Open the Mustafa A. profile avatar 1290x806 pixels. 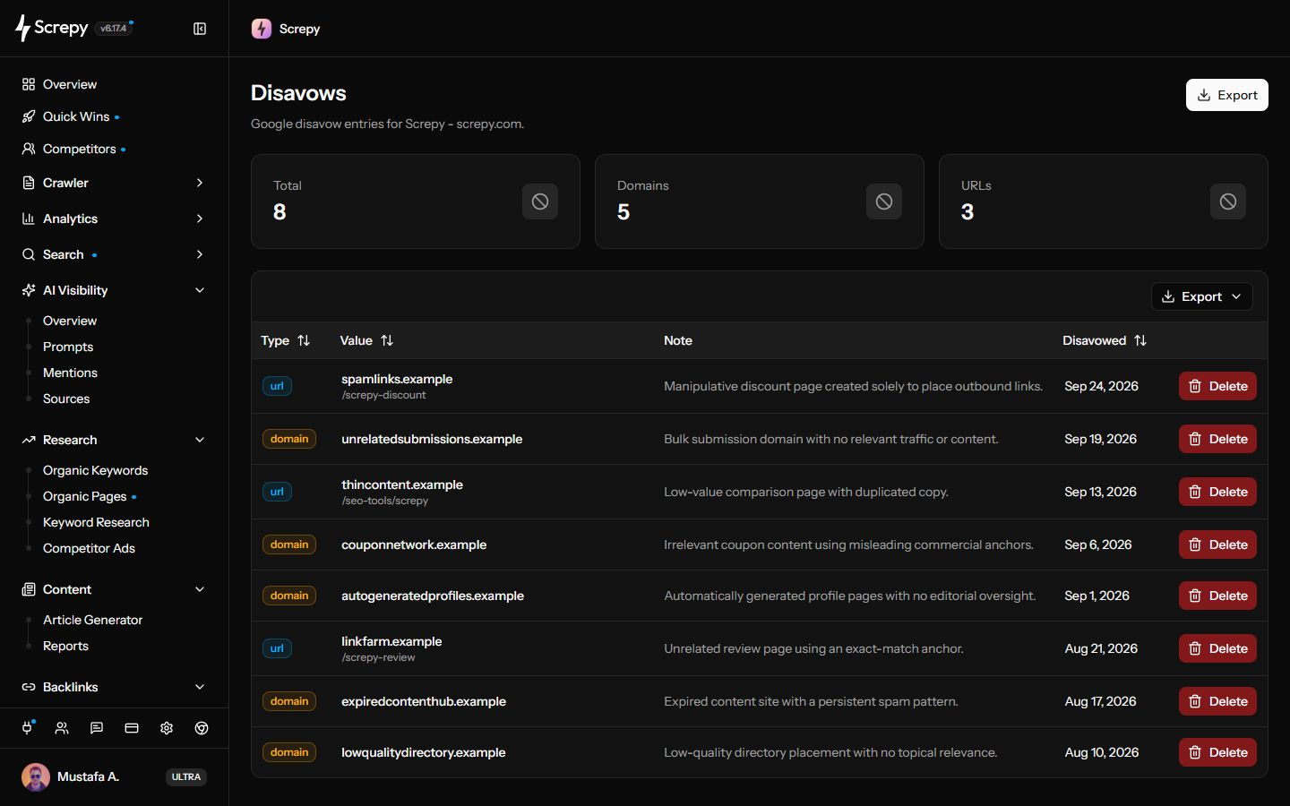36,776
